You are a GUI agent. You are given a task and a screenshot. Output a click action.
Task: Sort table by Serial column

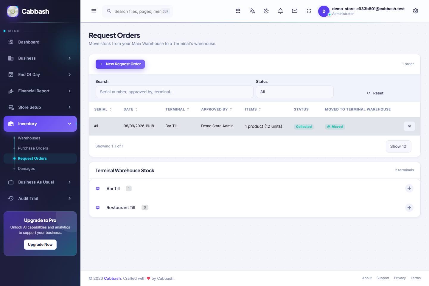pos(103,109)
